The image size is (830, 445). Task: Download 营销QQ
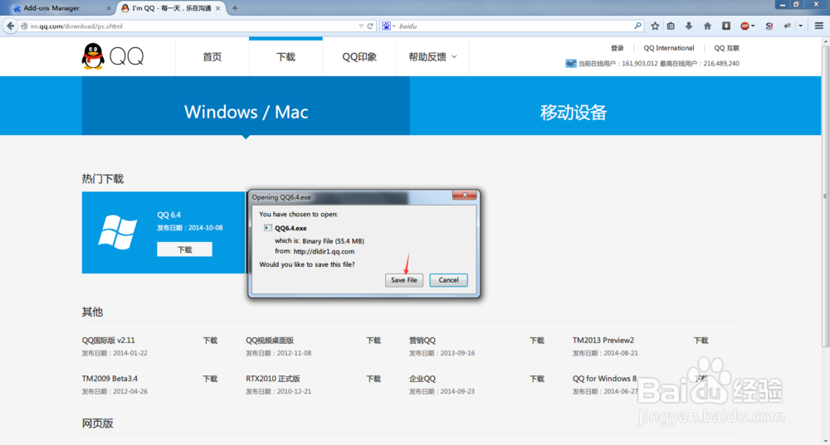pos(537,341)
